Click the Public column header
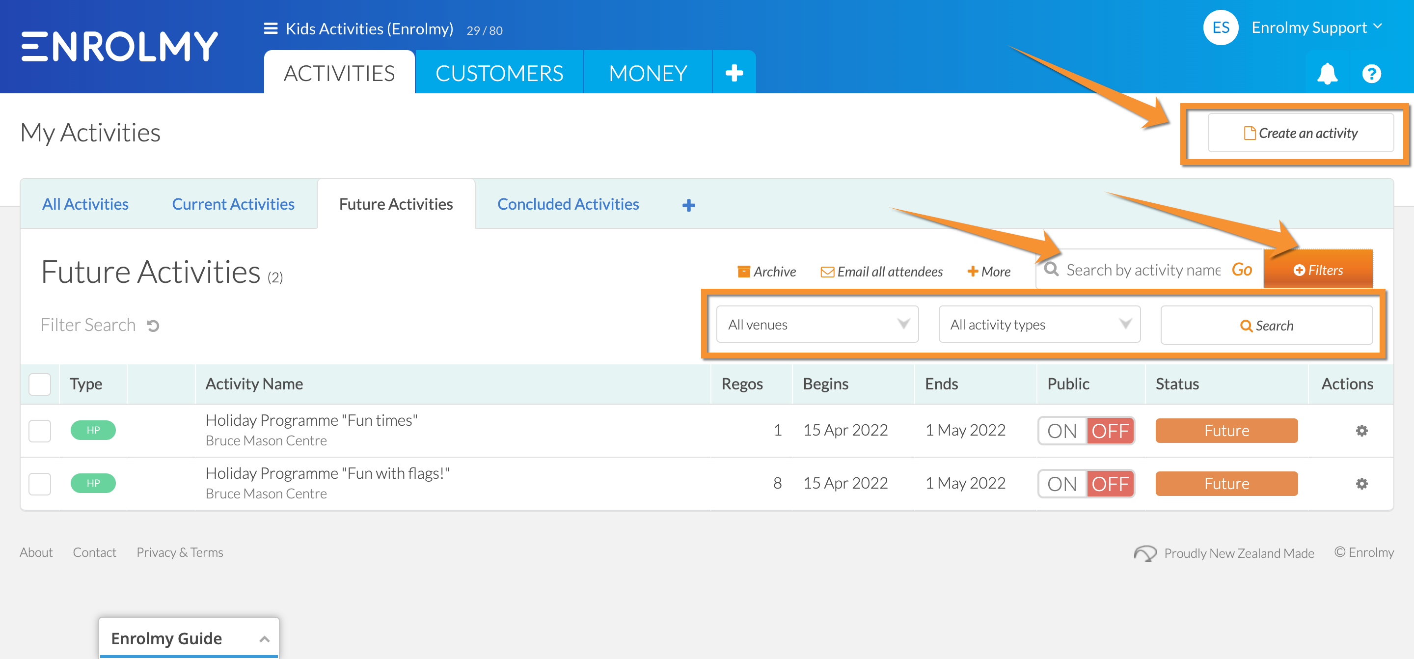The width and height of the screenshot is (1414, 659). 1068,384
